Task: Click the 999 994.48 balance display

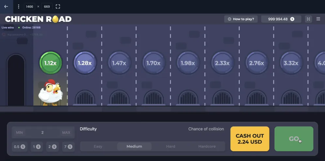Action: (x=281, y=19)
